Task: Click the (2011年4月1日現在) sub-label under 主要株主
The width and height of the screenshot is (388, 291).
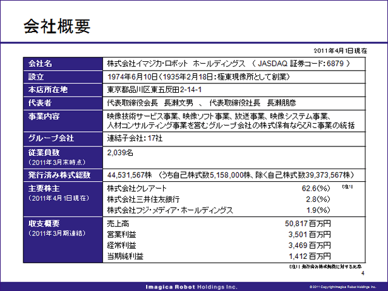Action: pyautogui.click(x=59, y=198)
